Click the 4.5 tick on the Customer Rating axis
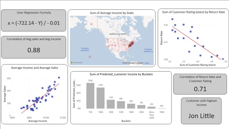The height and width of the screenshot is (129, 229). tap(212, 62)
